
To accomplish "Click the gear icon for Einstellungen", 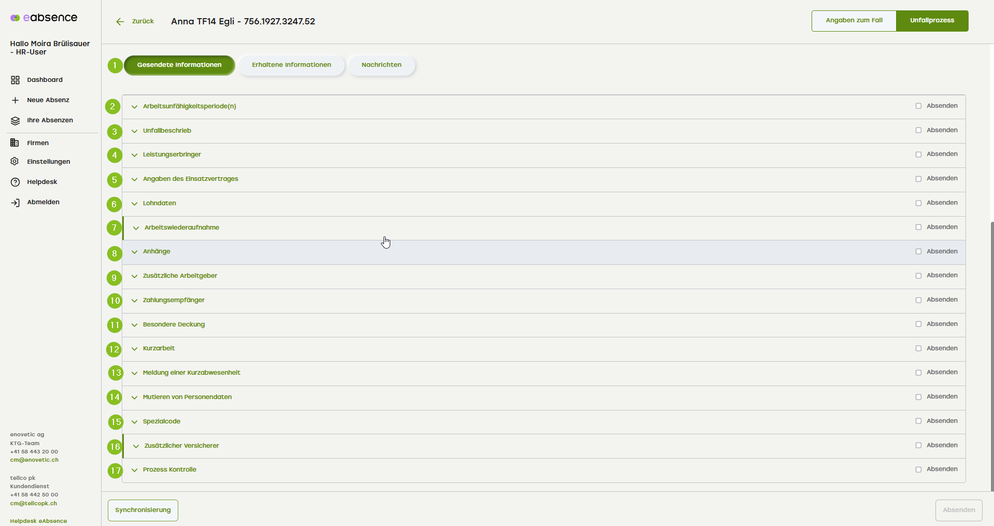I will click(x=15, y=162).
